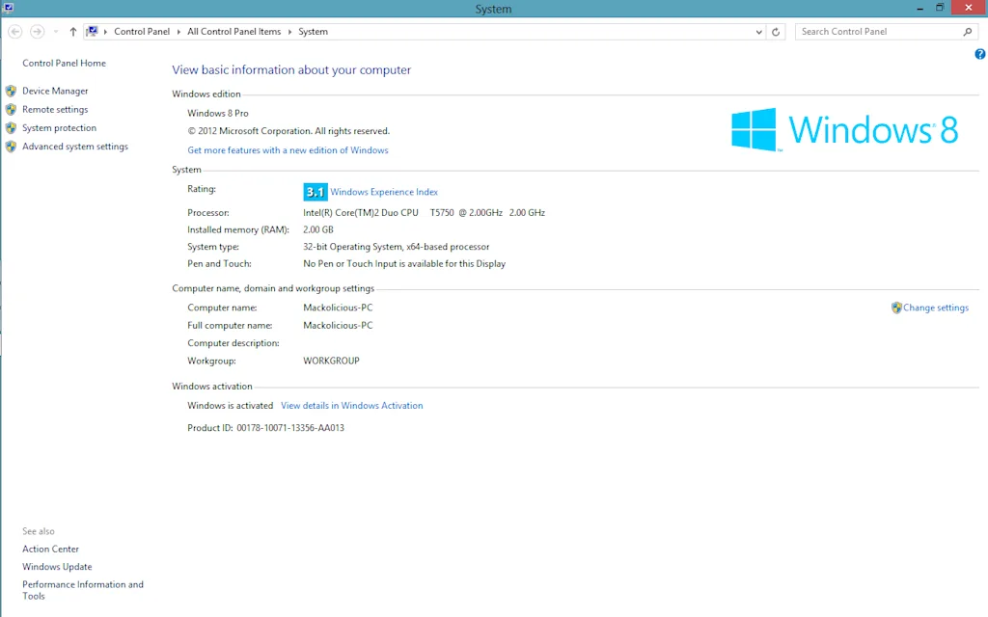Click the System window title bar icon
Image resolution: width=988 pixels, height=617 pixels.
point(8,8)
